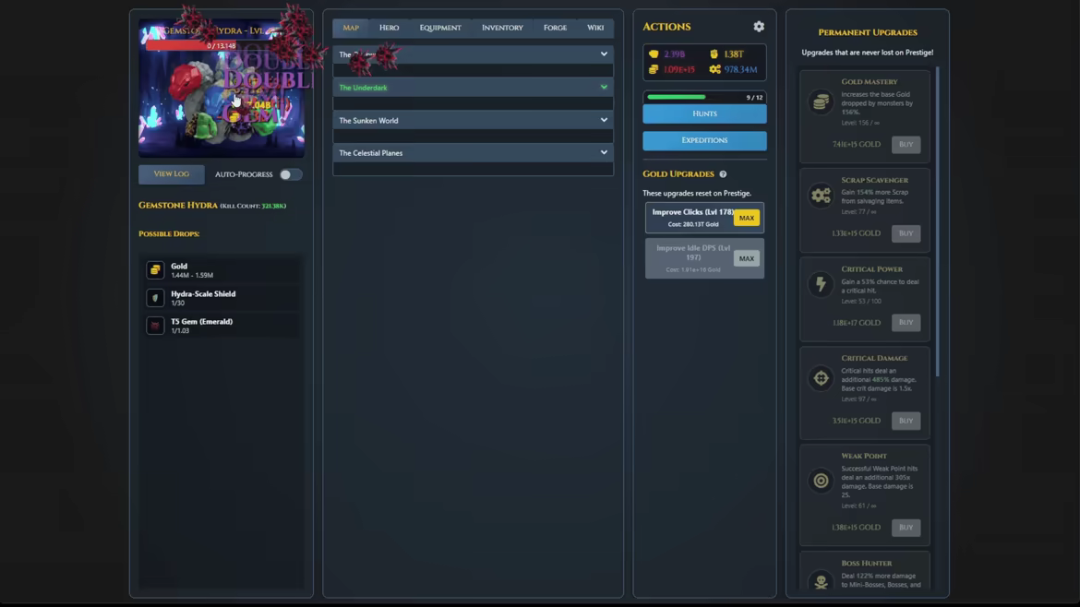Buy the Gold Mastery upgrade
Viewport: 1080px width, 607px height.
(906, 145)
